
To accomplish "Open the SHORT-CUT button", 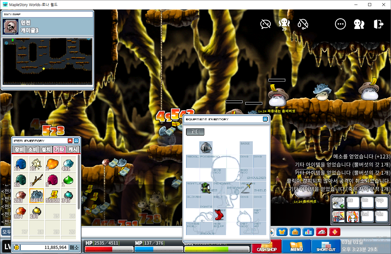I will (x=326, y=247).
